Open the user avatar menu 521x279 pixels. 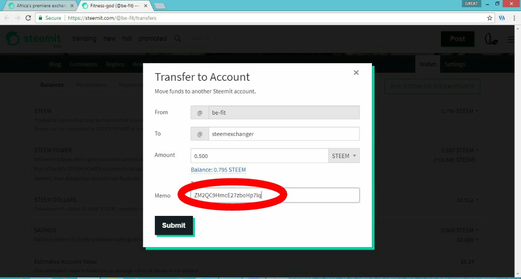pyautogui.click(x=491, y=39)
